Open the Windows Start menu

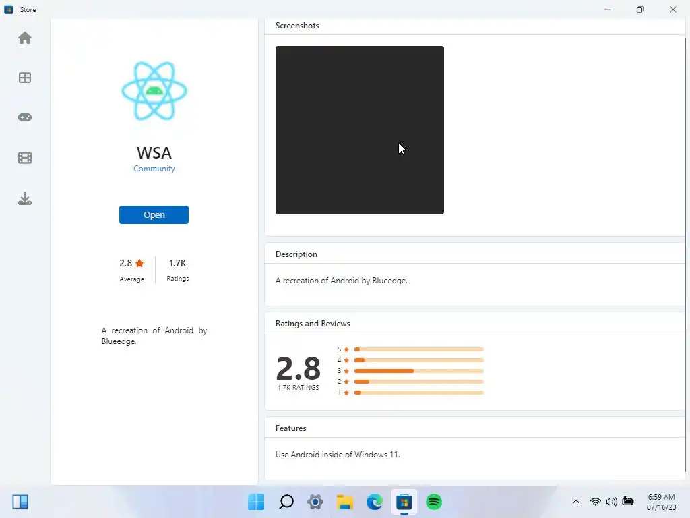(x=256, y=502)
